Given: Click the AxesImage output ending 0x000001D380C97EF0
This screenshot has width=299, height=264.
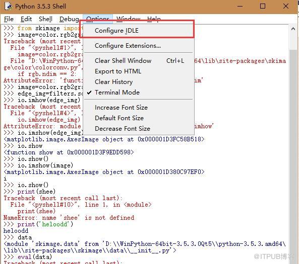Looking at the screenshot, I should pos(104,172).
